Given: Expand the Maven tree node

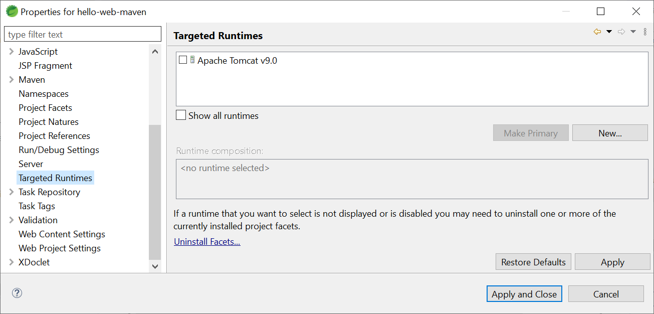Looking at the screenshot, I should click(11, 80).
